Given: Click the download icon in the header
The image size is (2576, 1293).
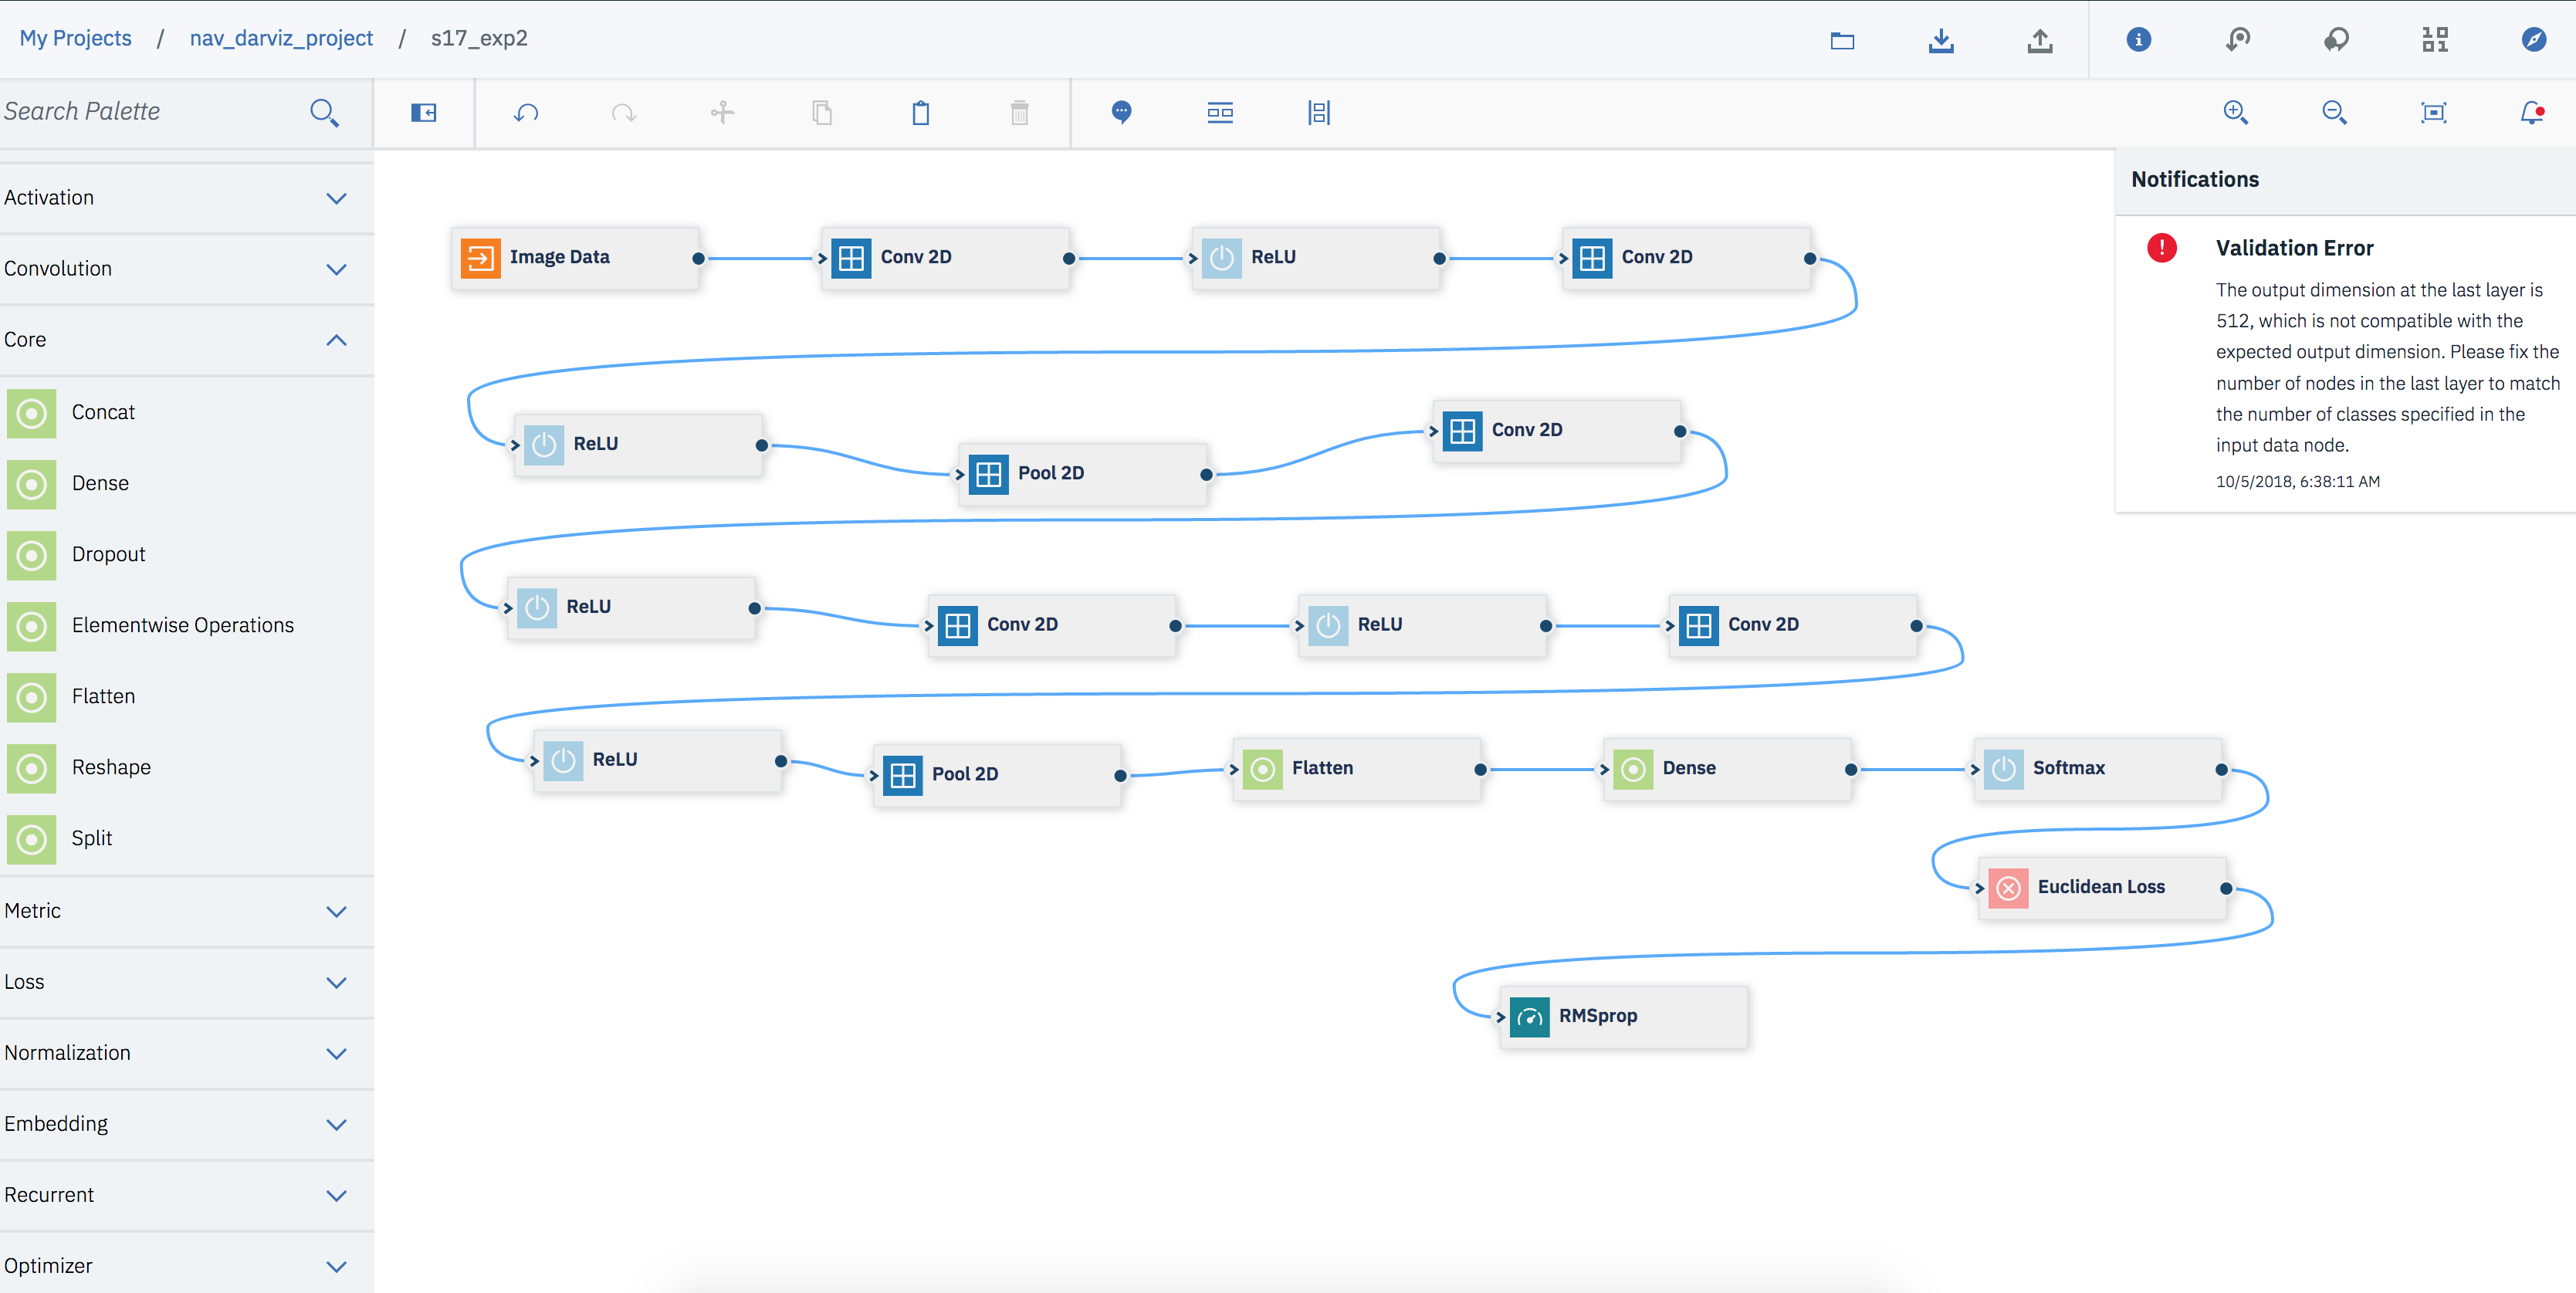Looking at the screenshot, I should [x=1941, y=40].
